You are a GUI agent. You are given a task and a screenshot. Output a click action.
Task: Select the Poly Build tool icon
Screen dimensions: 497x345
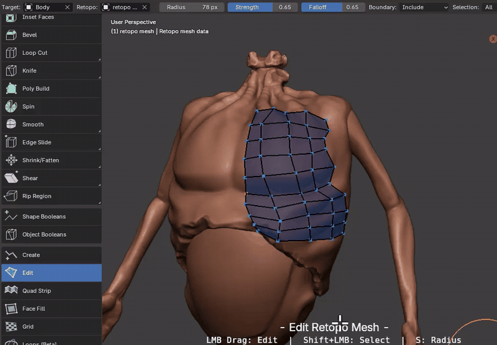(11, 88)
